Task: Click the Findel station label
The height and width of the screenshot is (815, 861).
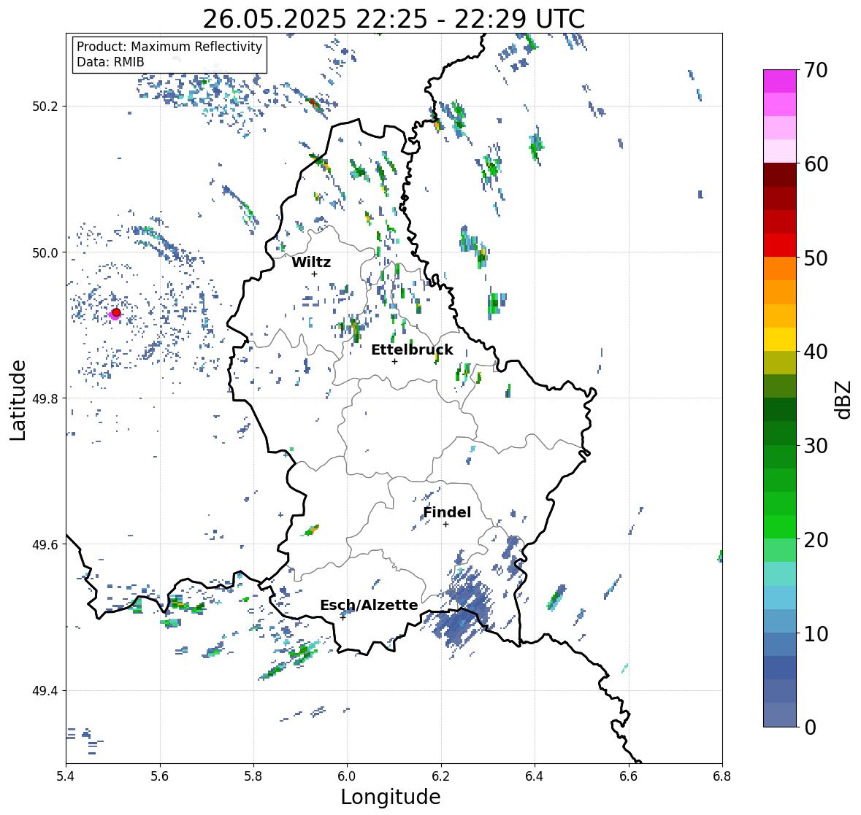Action: [447, 512]
